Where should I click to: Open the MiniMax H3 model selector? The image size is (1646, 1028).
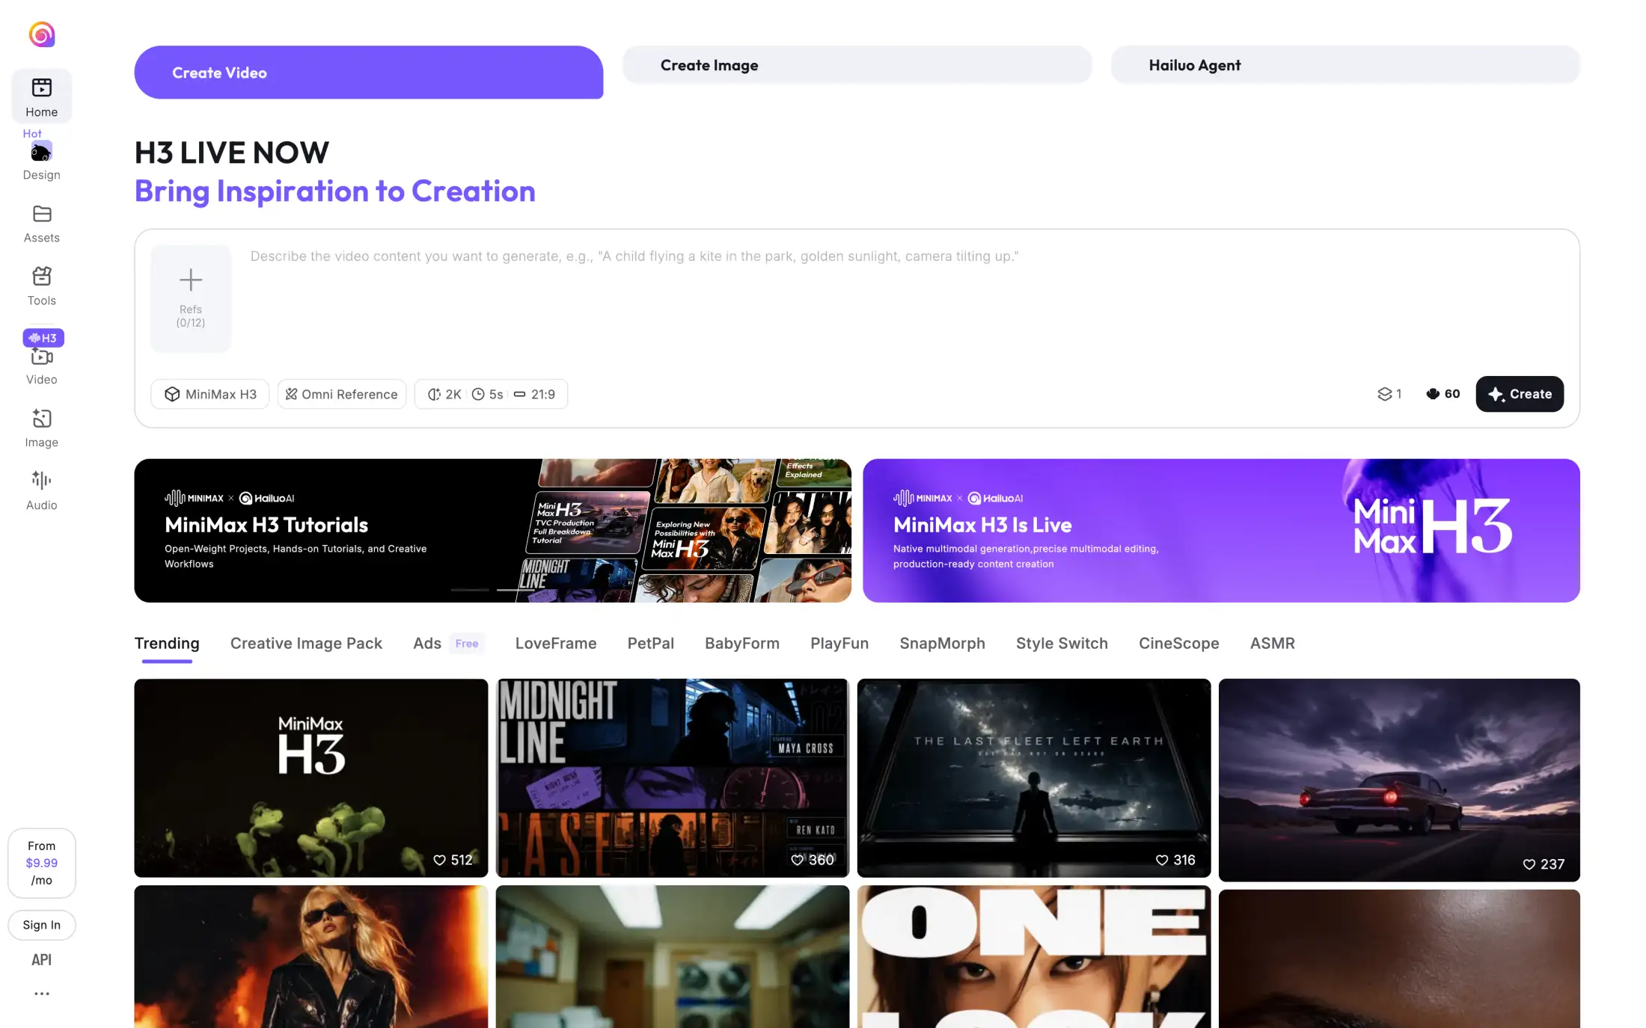click(x=210, y=394)
